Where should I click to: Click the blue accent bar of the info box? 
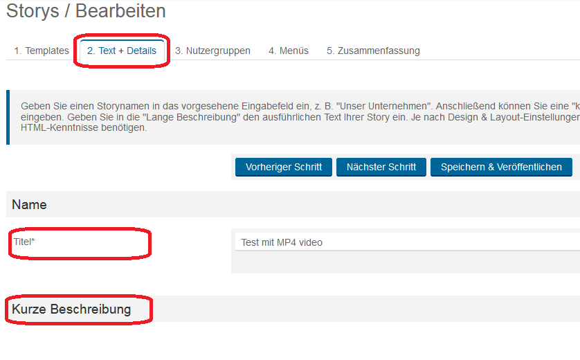point(8,117)
